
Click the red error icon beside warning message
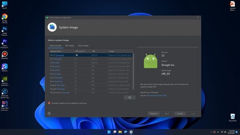click(49, 103)
